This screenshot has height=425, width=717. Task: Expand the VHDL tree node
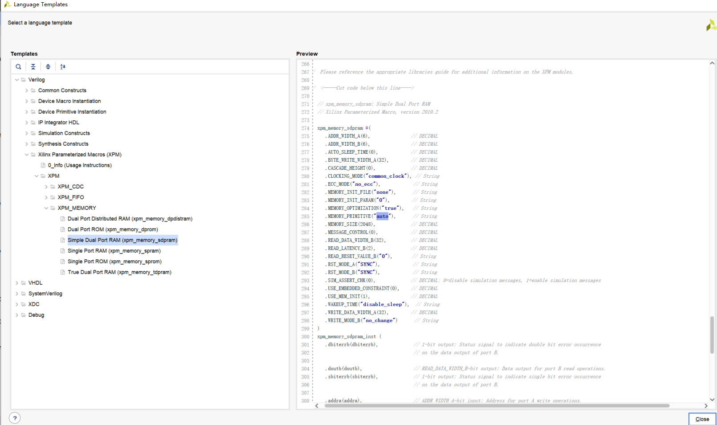[17, 283]
